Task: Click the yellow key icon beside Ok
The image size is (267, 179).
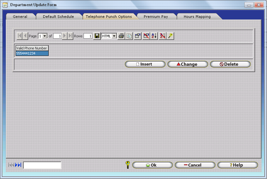Action: tap(127, 165)
